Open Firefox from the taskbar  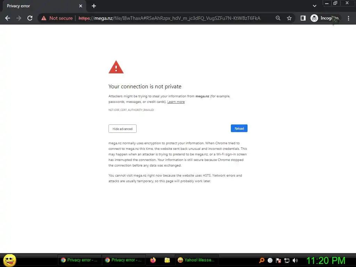click(153, 260)
